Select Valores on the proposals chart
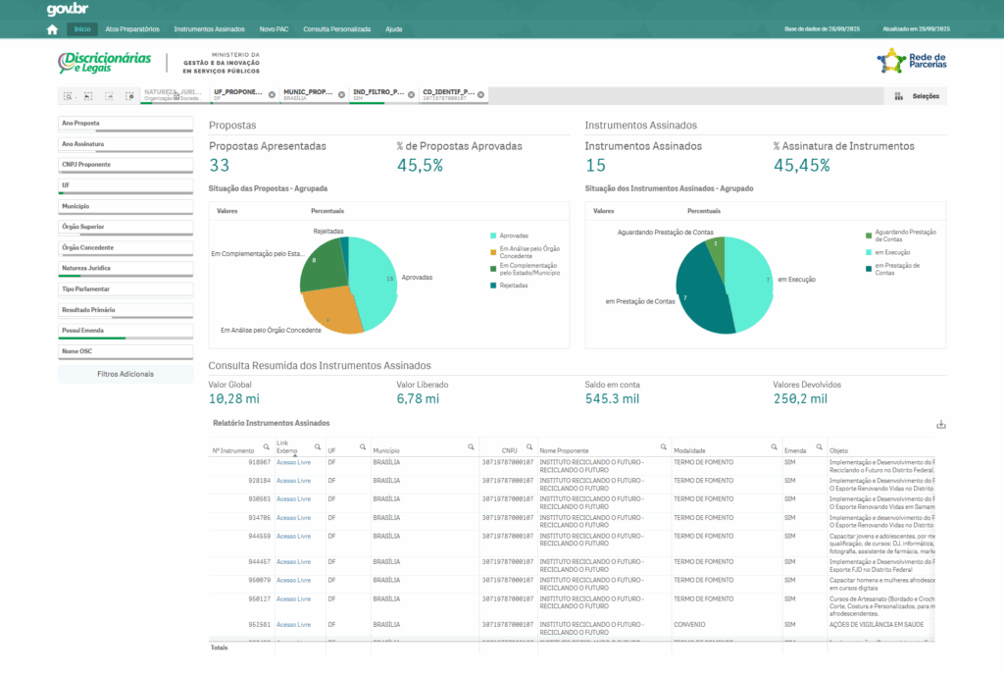 tap(227, 211)
